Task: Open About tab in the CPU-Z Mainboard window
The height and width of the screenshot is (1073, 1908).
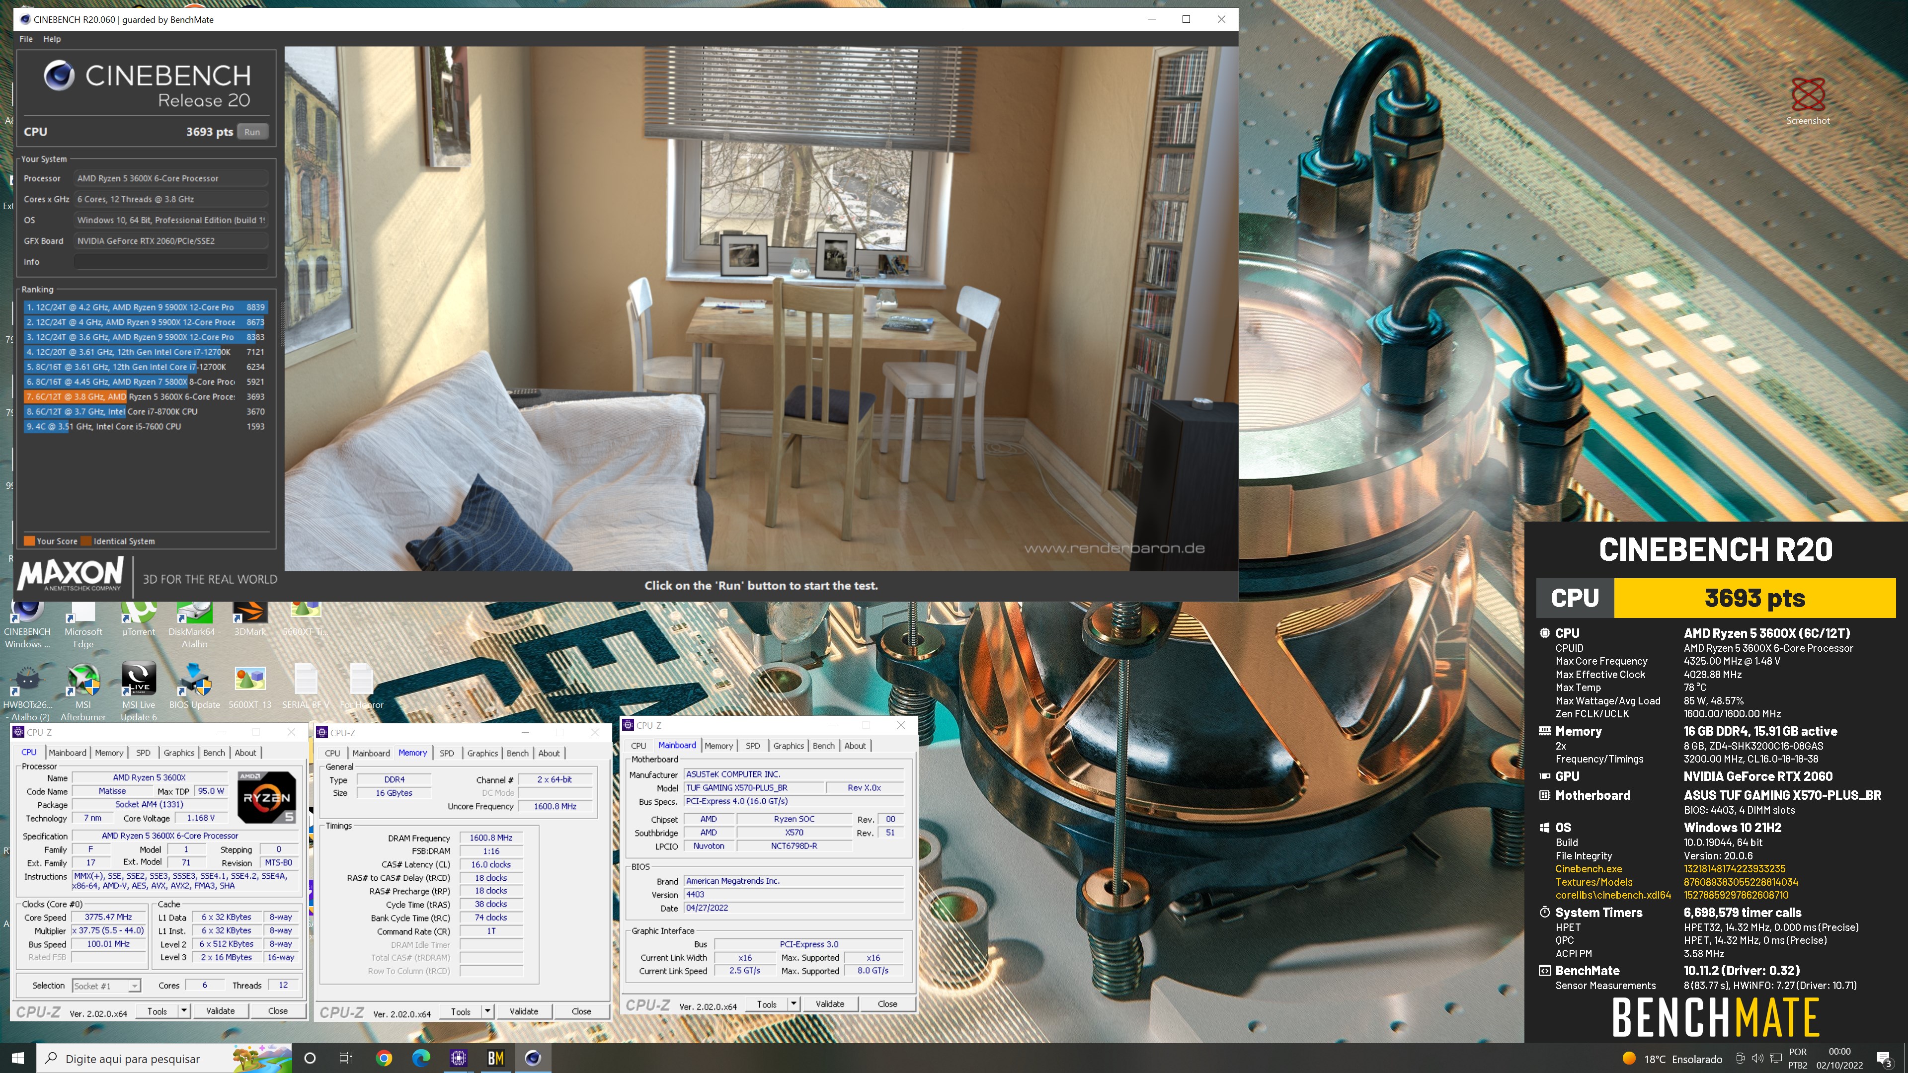Action: [855, 746]
